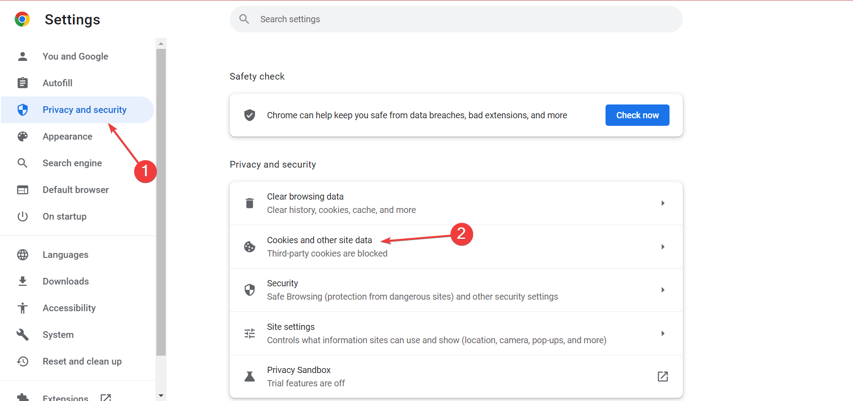Click the Chrome logo icon

point(22,20)
